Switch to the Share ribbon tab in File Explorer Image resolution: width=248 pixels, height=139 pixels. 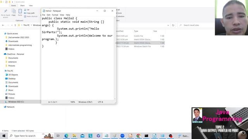coord(22,5)
